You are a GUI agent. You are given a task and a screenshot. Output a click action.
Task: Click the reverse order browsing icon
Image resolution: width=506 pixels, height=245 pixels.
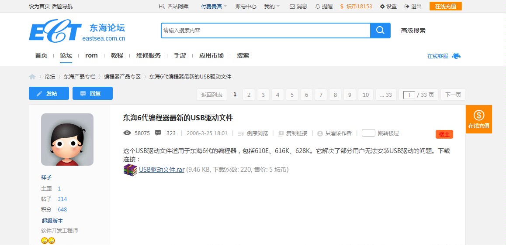click(241, 133)
